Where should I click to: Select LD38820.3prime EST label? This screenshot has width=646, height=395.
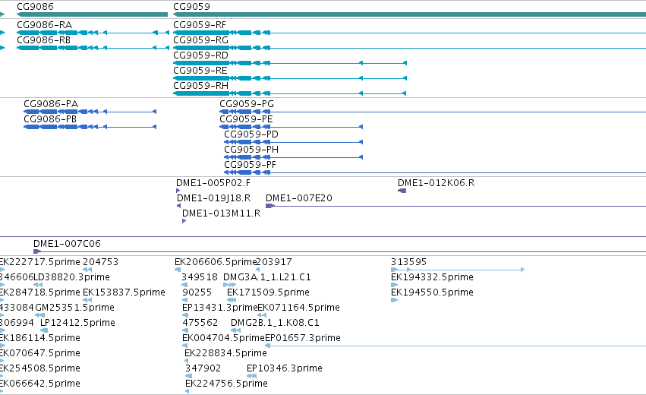coord(71,277)
